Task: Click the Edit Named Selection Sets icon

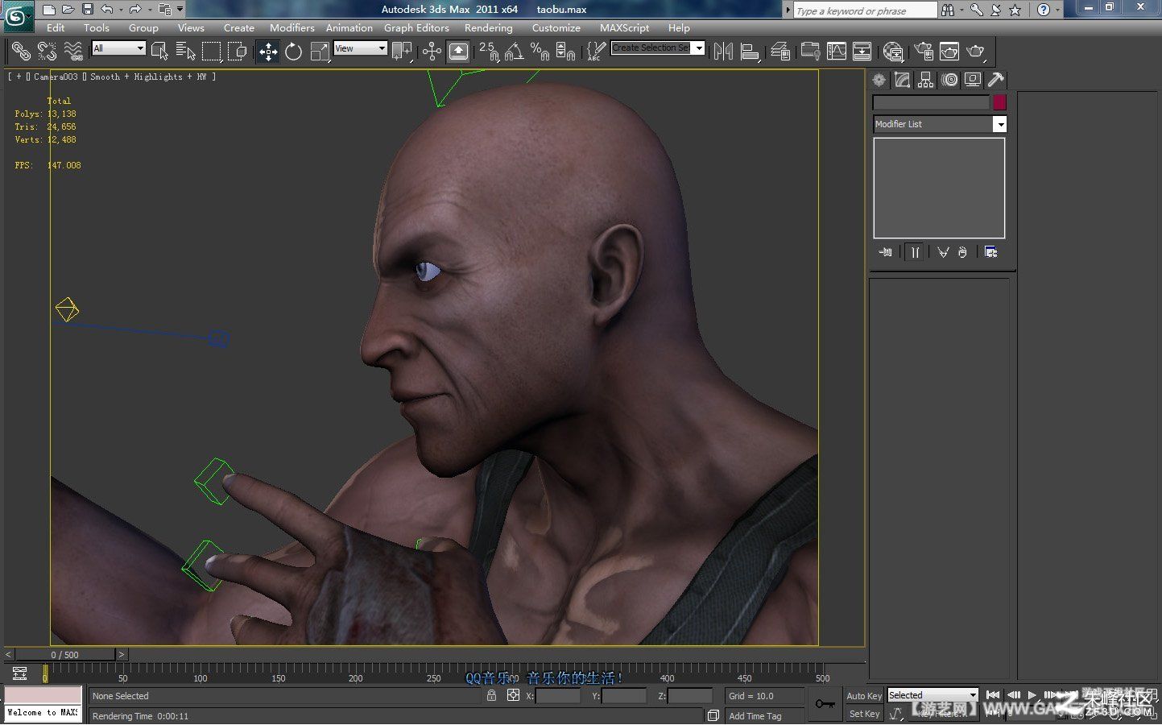Action: point(596,52)
